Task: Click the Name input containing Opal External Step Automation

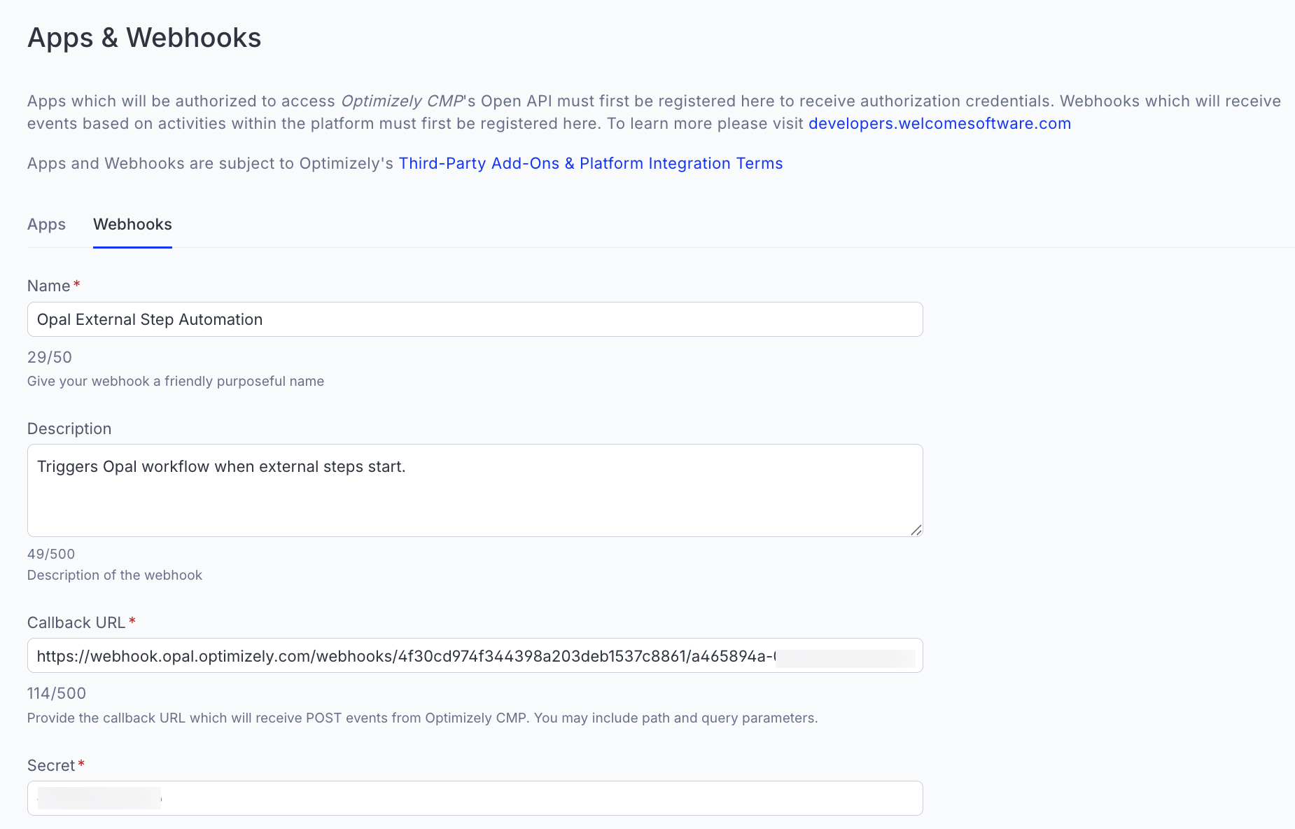Action: point(475,319)
